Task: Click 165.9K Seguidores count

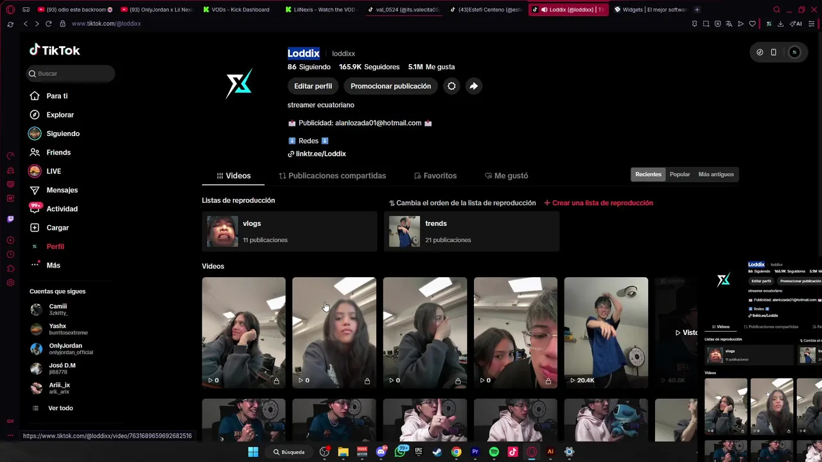Action: (x=369, y=67)
